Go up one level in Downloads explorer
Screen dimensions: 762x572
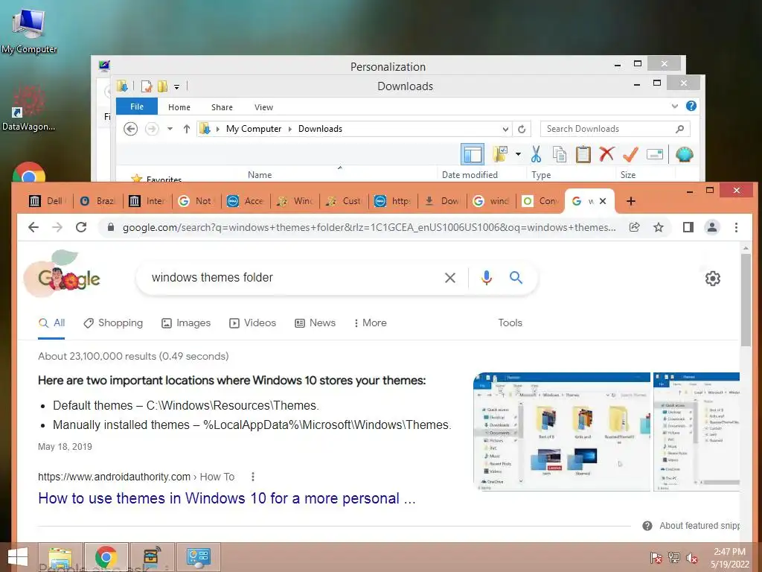point(187,129)
